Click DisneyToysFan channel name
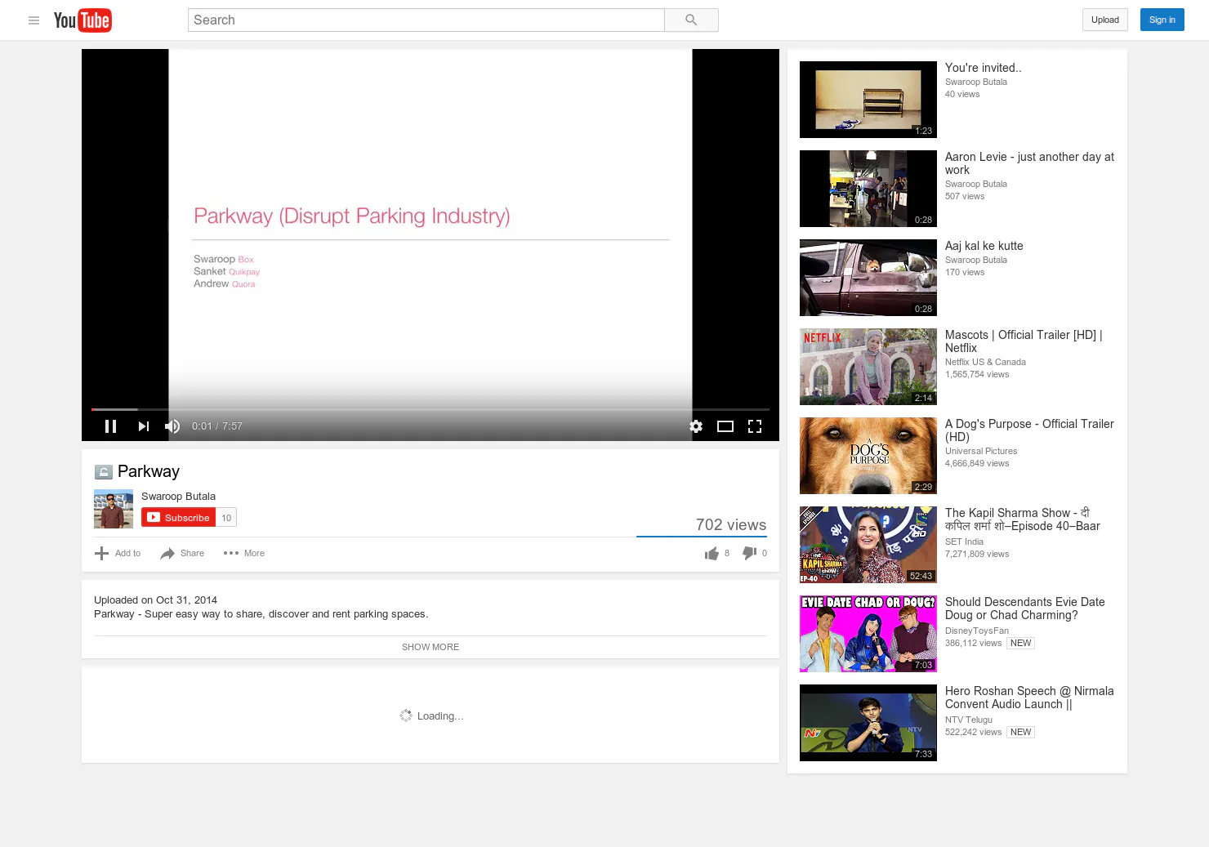1209x847 pixels. (977, 631)
